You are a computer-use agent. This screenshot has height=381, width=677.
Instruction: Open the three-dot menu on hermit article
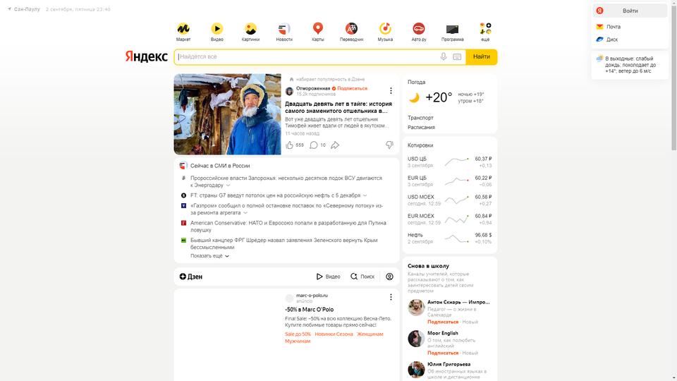click(x=391, y=91)
